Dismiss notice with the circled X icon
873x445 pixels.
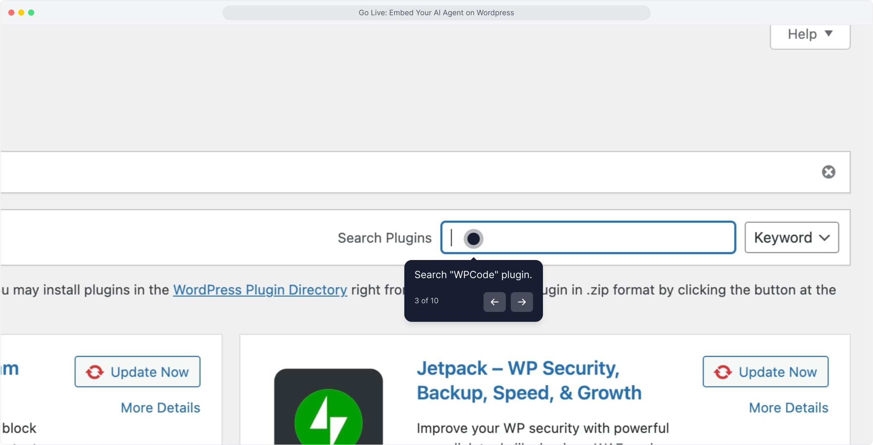click(828, 172)
